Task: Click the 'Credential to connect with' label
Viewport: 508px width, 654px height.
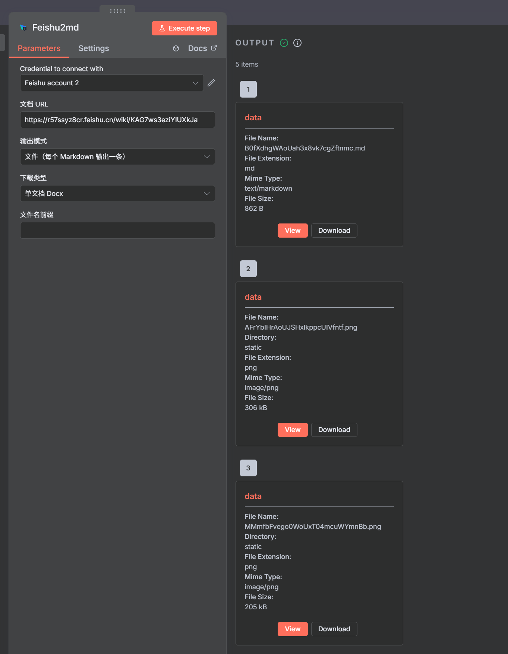Action: (x=61, y=69)
